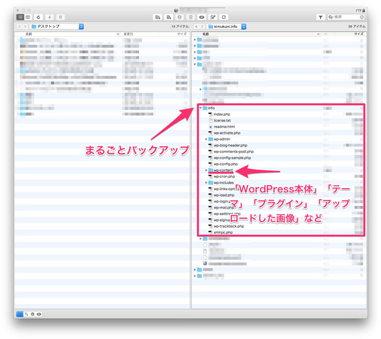Image resolution: width=381 pixels, height=339 pixels.
Task: Clear the search field with the x button
Action: coord(362,17)
